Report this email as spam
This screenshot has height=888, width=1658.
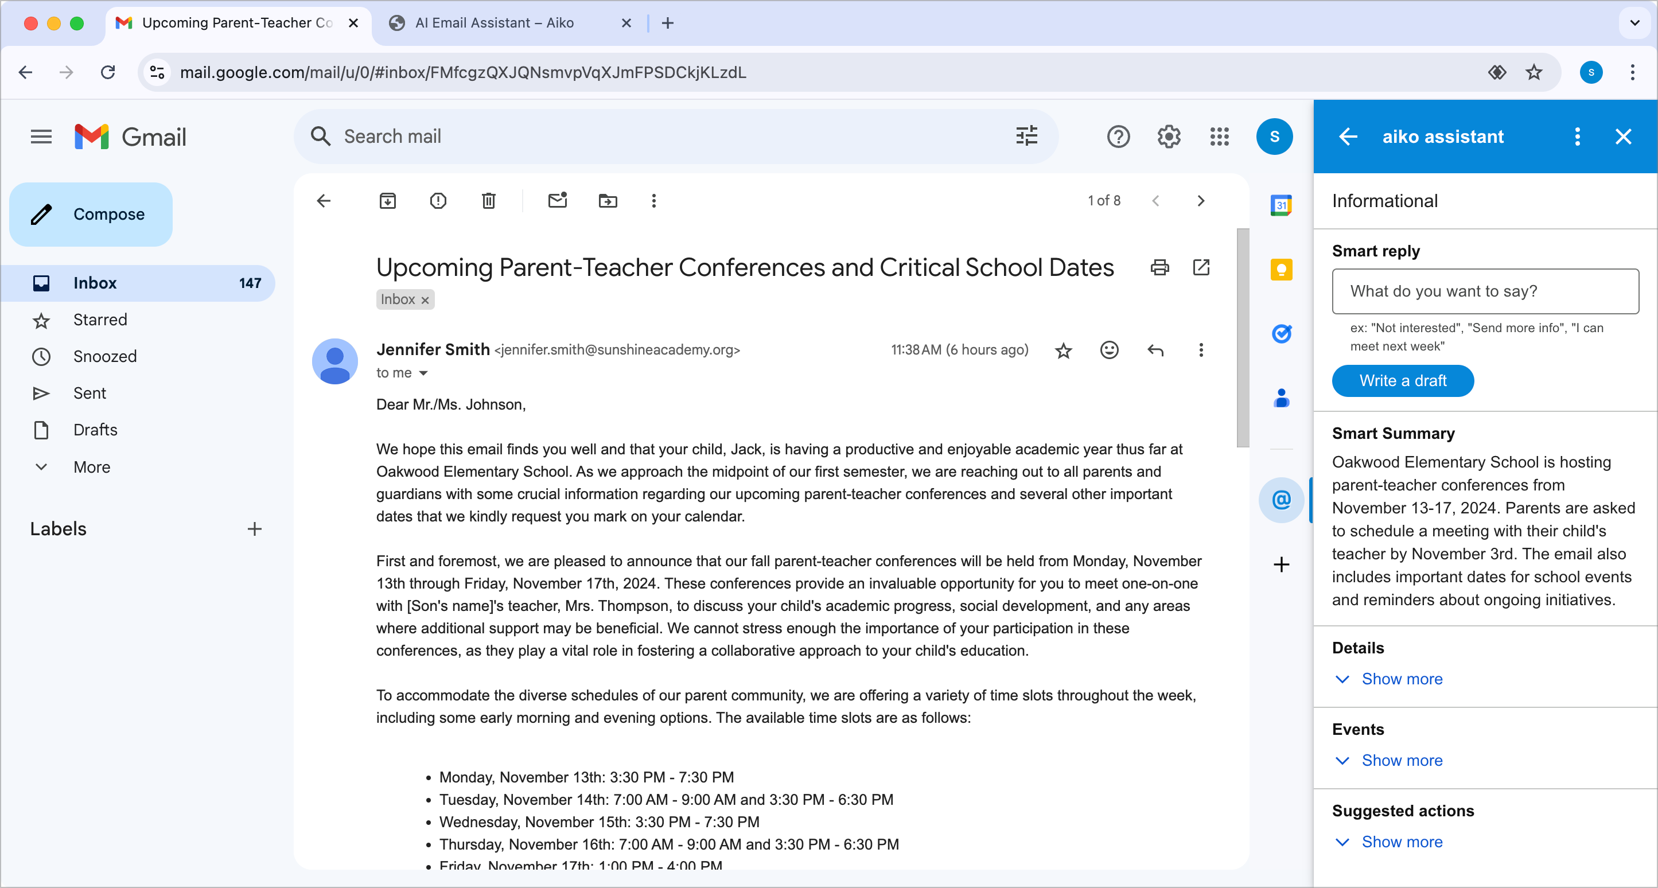click(x=438, y=200)
